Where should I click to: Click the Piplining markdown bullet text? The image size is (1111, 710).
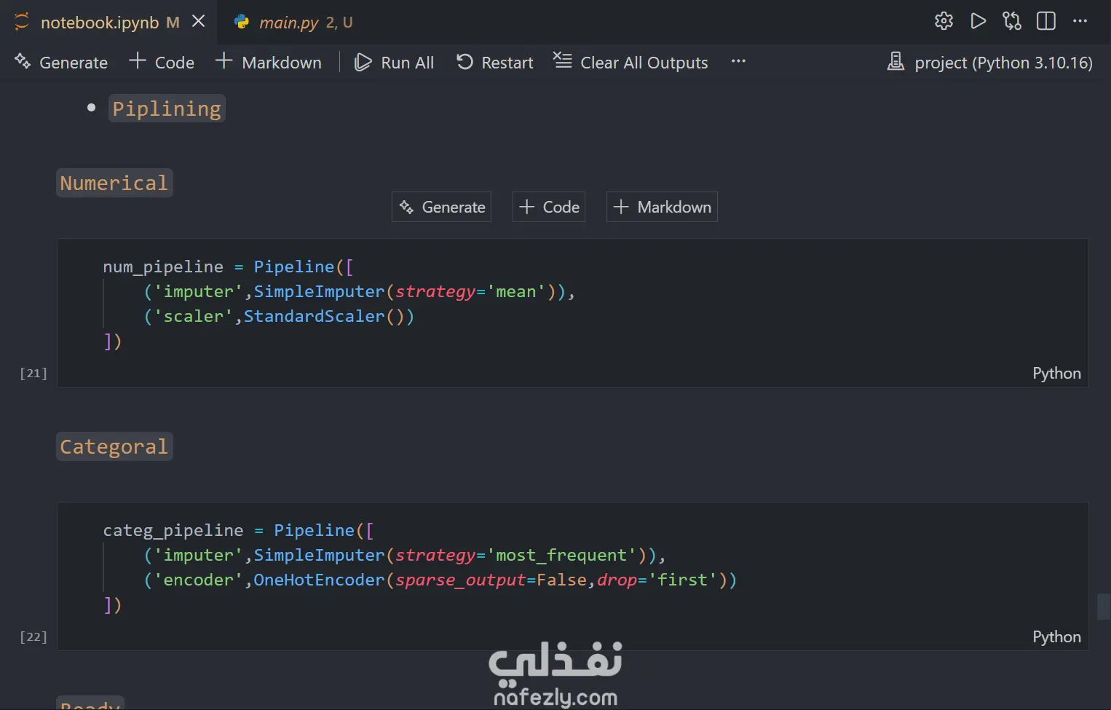[x=167, y=109]
